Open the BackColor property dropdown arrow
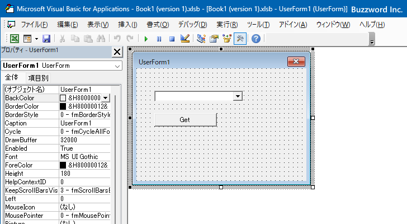Screen dimensions: 407x224 click(106, 98)
